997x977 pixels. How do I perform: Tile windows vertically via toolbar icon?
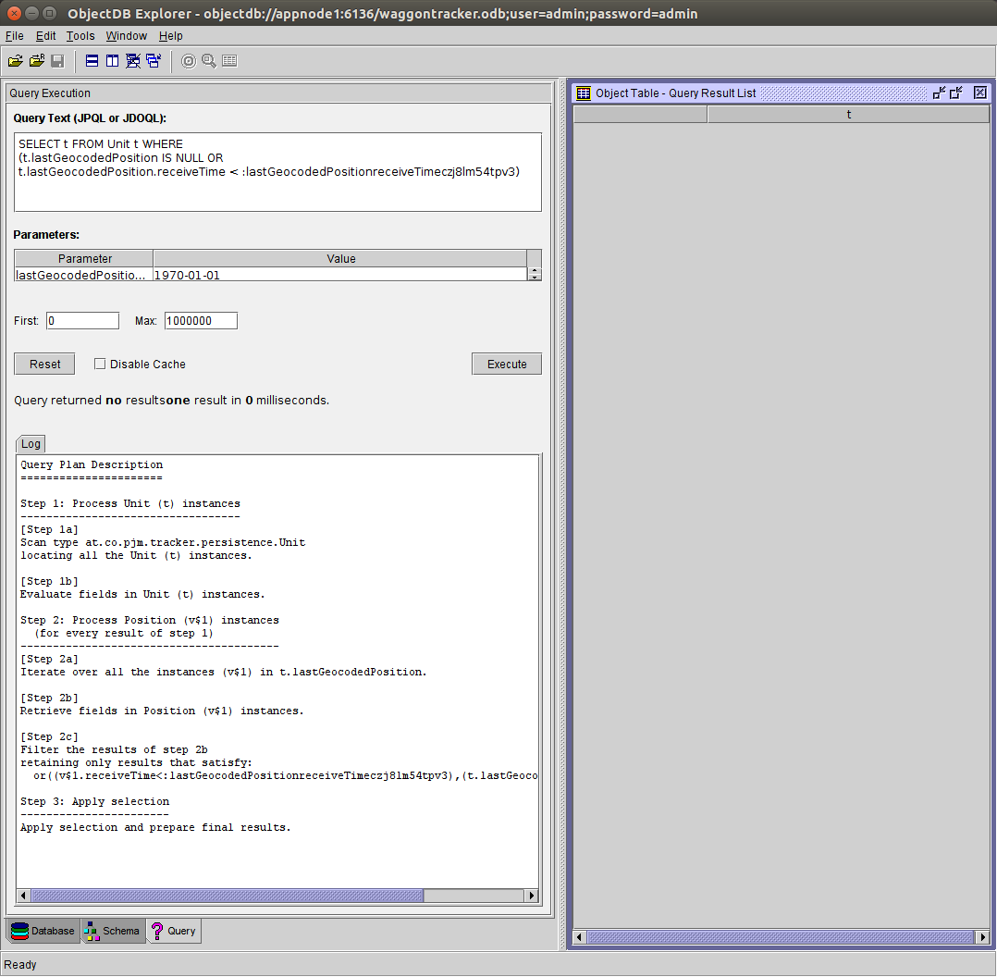[113, 61]
